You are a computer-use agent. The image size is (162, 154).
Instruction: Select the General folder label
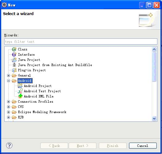(x=24, y=75)
